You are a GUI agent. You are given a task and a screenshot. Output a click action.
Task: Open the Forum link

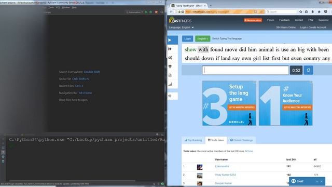coord(270,20)
